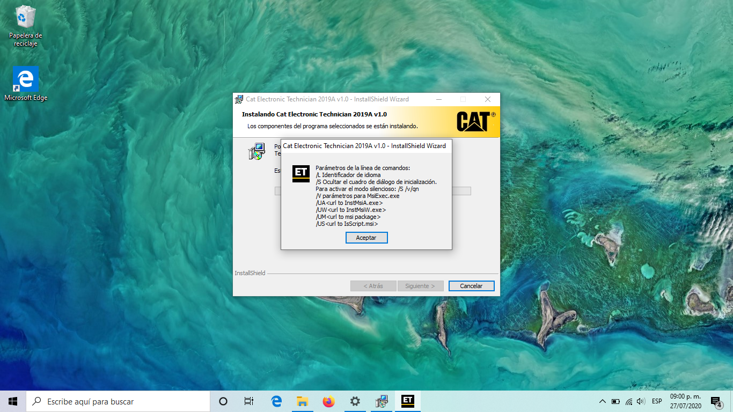The height and width of the screenshot is (412, 733).
Task: Launch Firefox from the taskbar
Action: coord(329,401)
